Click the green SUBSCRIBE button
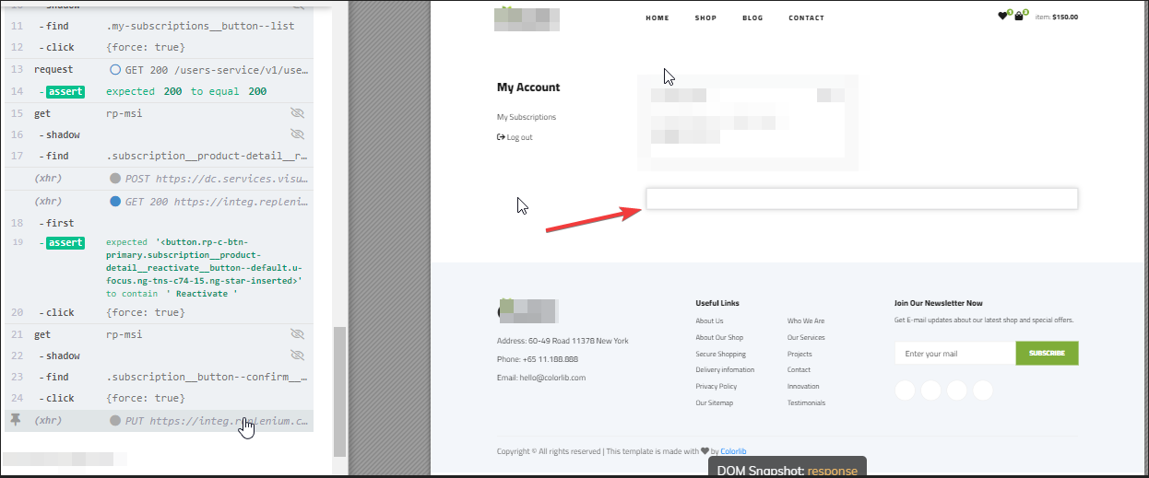 [1047, 353]
